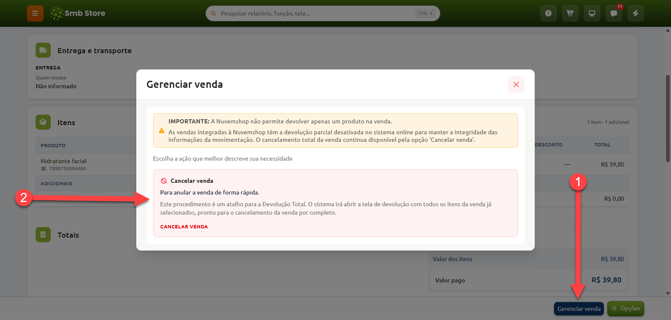Click the ADICIONAIS row label

point(57,184)
